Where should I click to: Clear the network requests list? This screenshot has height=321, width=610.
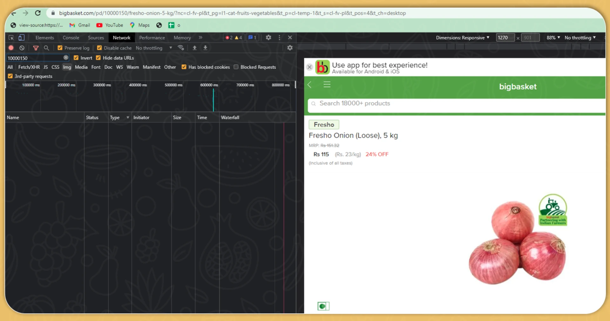pyautogui.click(x=22, y=48)
